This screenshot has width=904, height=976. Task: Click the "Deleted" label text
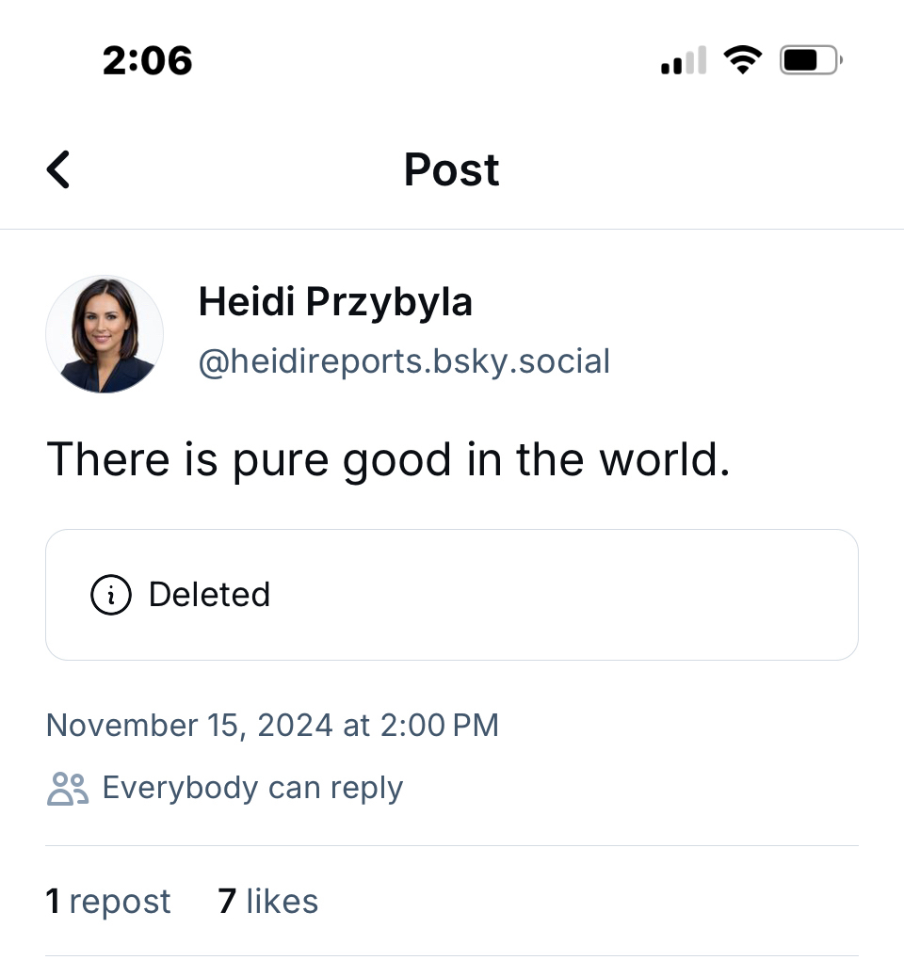click(209, 595)
